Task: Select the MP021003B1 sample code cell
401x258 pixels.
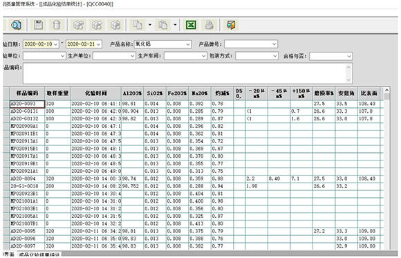Action: [27, 209]
